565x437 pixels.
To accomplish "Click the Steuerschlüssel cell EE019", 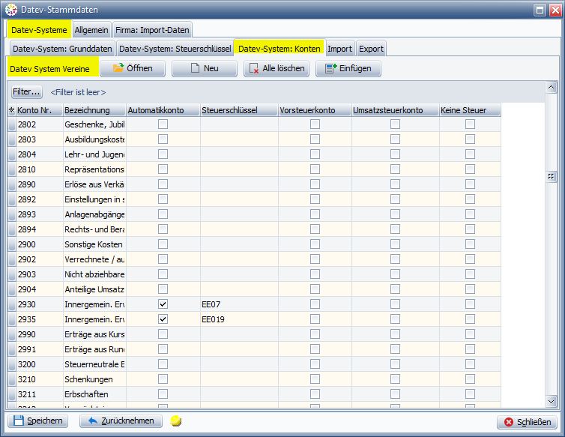I will point(239,319).
